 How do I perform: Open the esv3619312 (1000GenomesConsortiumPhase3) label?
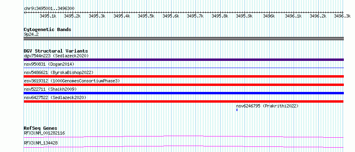click(x=72, y=81)
